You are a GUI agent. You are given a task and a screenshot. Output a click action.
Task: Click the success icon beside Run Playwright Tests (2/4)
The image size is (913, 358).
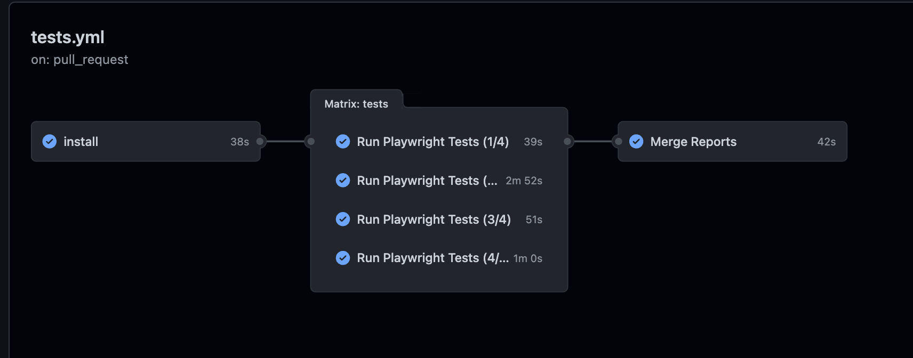(x=343, y=180)
